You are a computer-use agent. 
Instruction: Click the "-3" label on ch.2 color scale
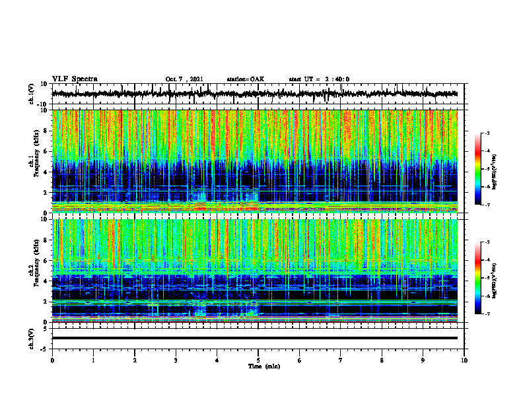[x=487, y=242]
